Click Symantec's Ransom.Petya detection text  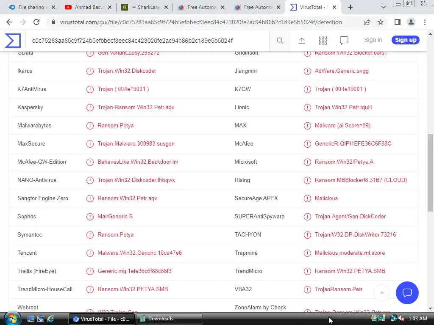click(x=115, y=234)
